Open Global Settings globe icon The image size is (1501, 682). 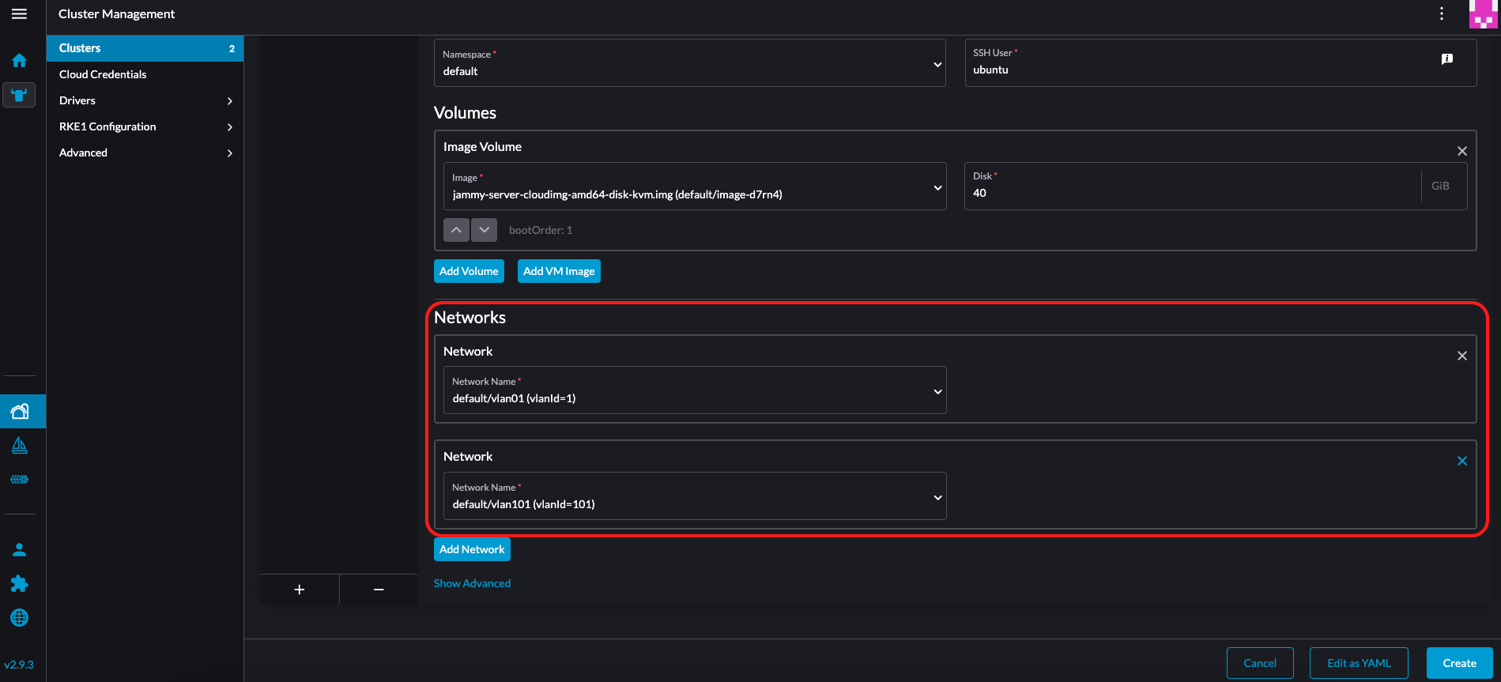[20, 618]
